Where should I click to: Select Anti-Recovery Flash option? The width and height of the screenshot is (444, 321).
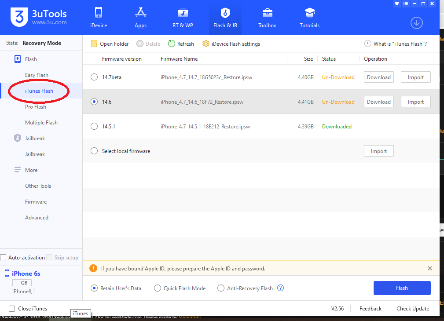[221, 288]
